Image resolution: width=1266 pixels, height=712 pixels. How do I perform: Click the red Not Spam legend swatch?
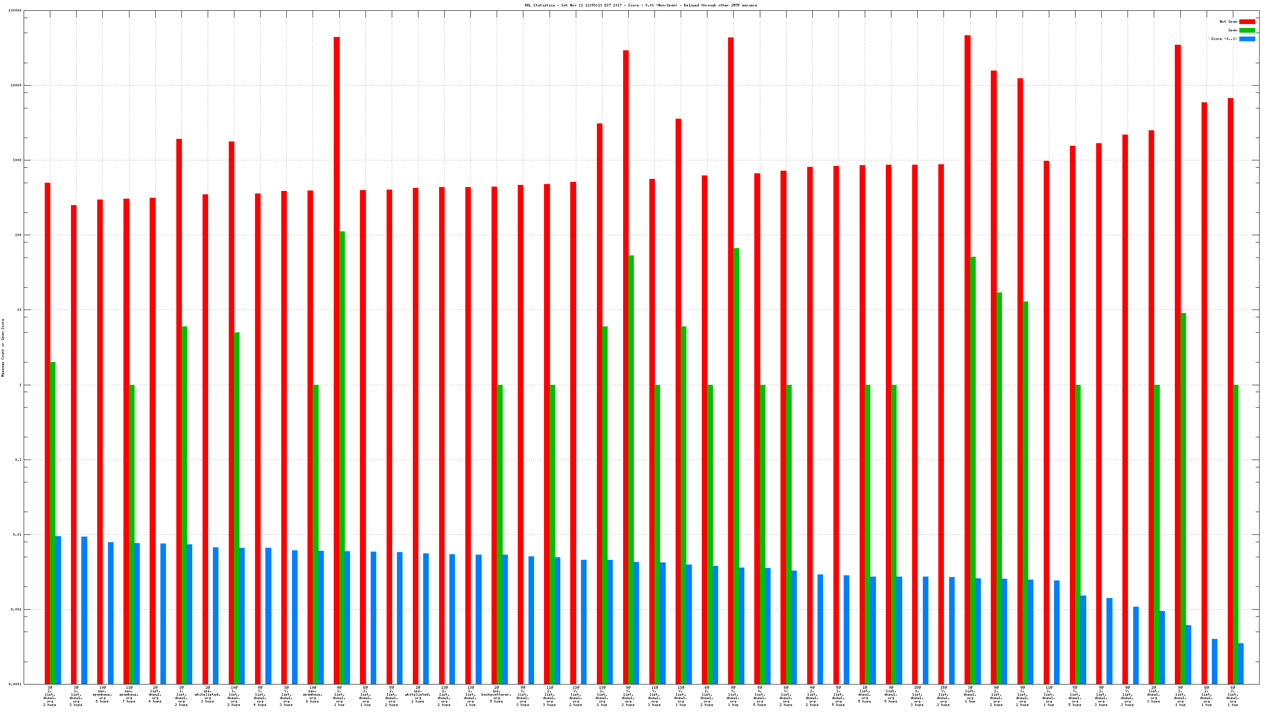(x=1247, y=21)
